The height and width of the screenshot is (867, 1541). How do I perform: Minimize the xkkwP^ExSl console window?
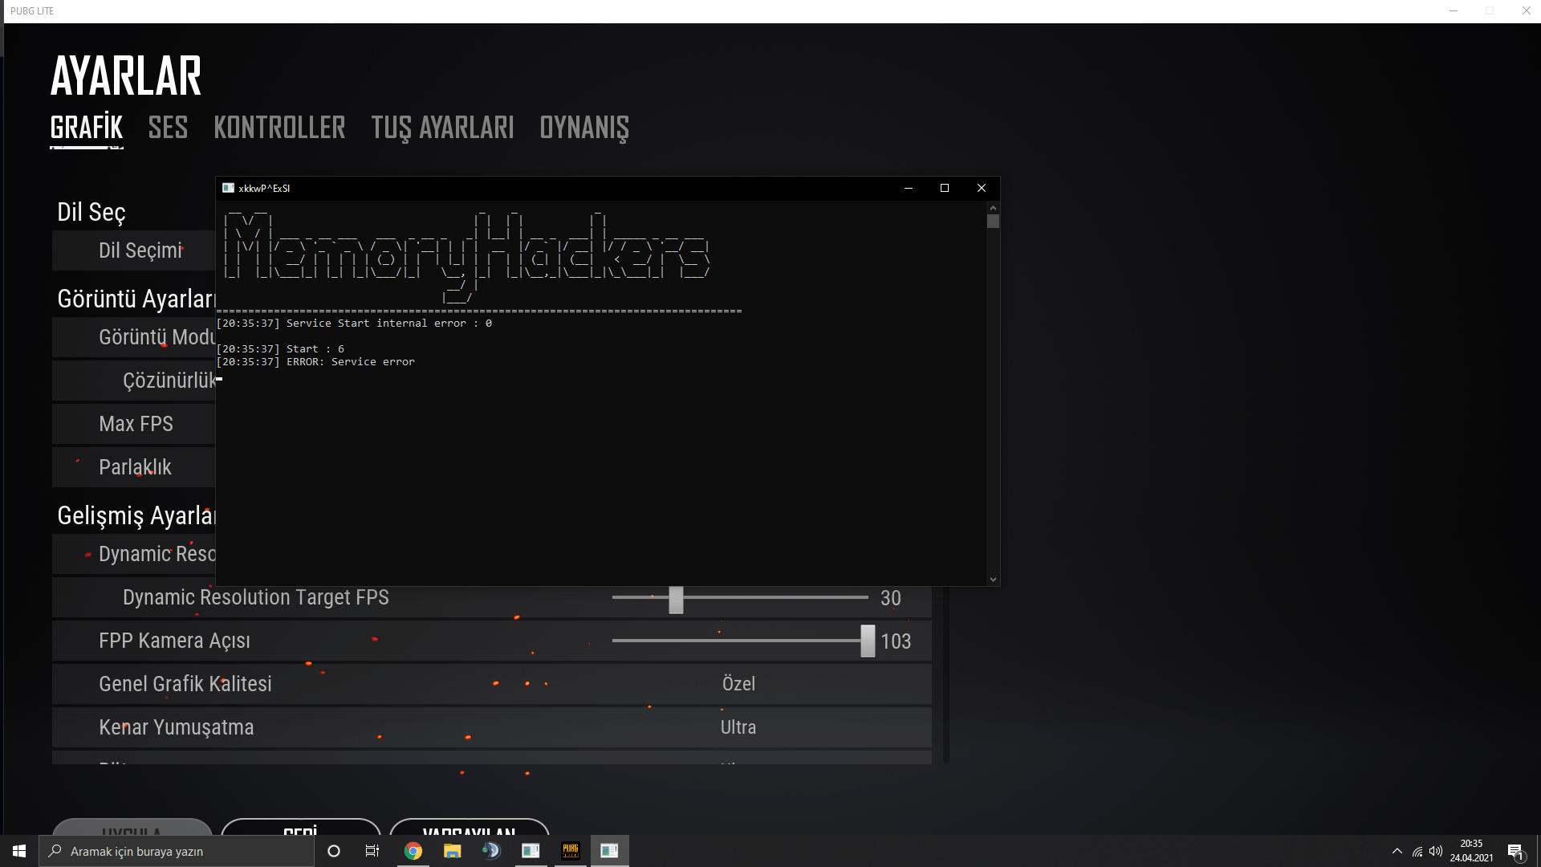(x=909, y=188)
